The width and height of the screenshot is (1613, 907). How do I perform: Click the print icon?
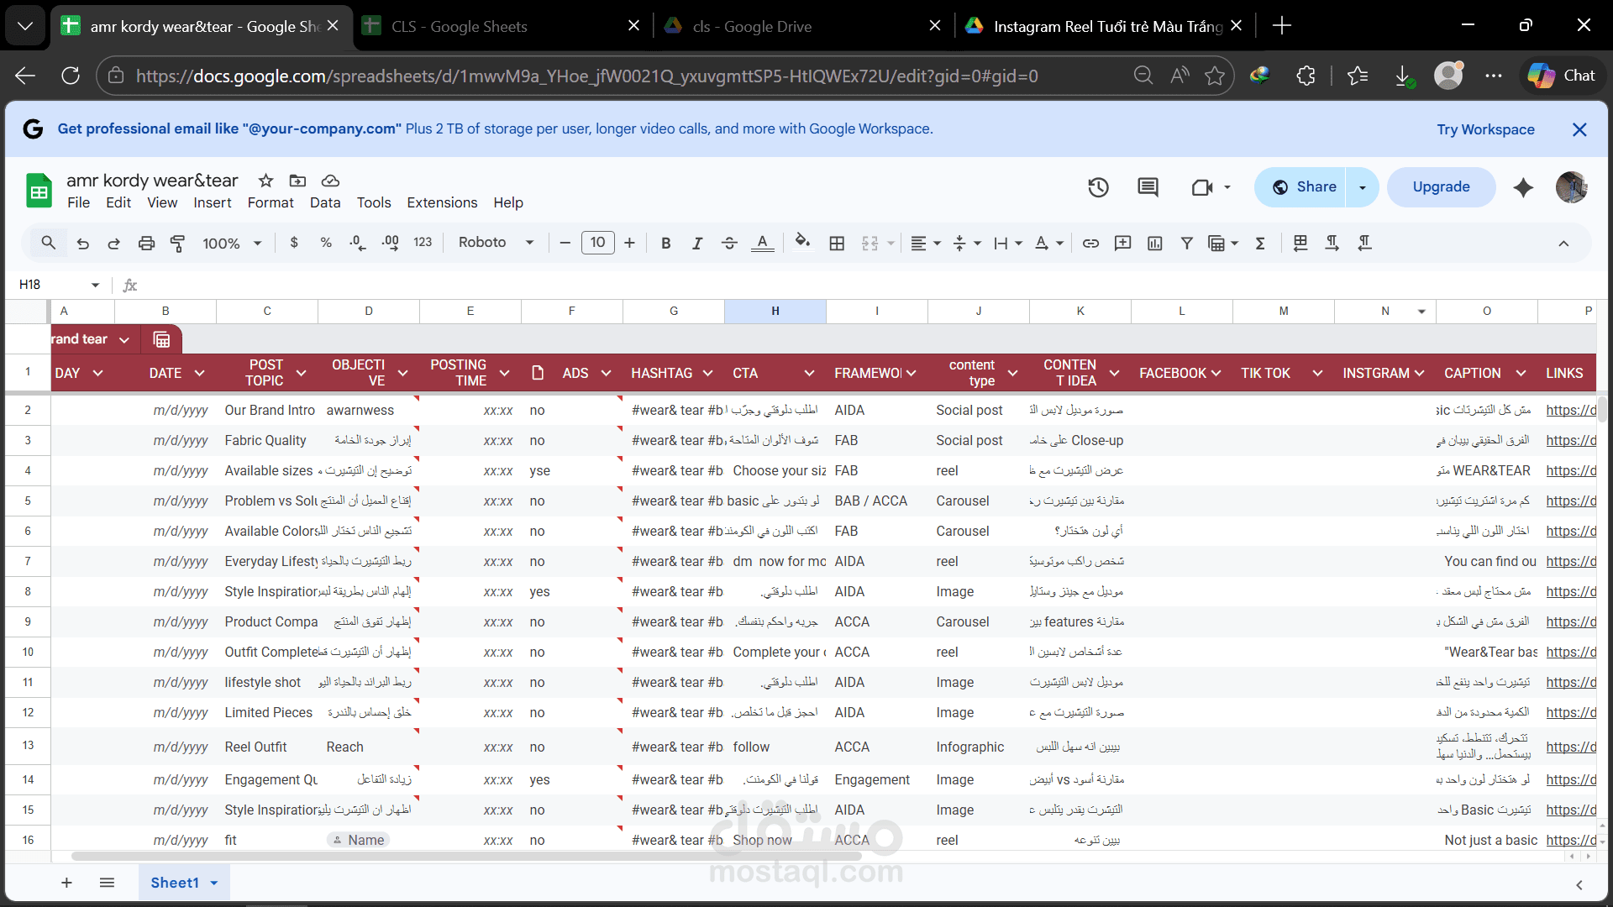(x=146, y=243)
